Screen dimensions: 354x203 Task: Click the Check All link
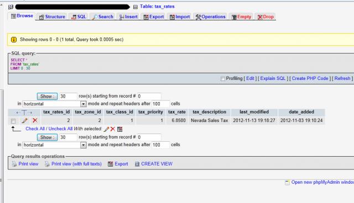click(x=35, y=129)
